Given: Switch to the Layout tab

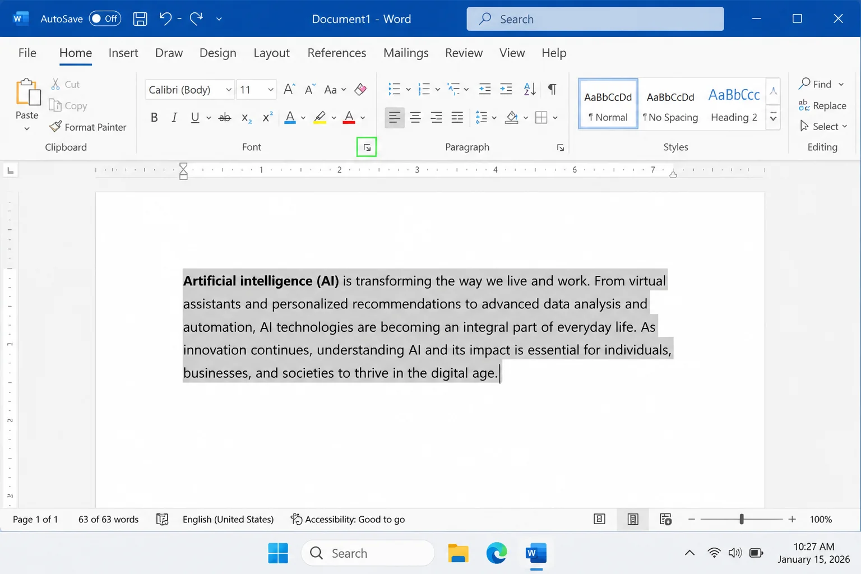Looking at the screenshot, I should [271, 53].
